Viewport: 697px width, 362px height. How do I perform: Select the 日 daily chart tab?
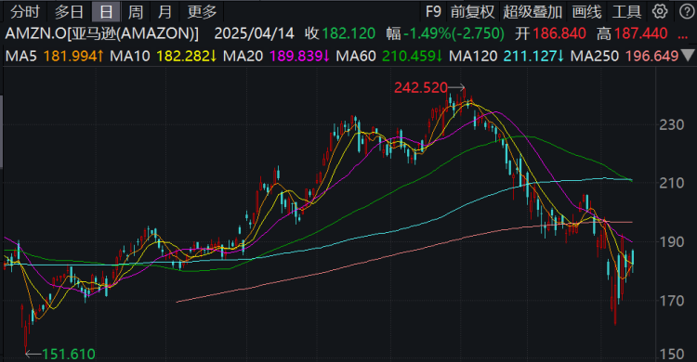pos(106,12)
